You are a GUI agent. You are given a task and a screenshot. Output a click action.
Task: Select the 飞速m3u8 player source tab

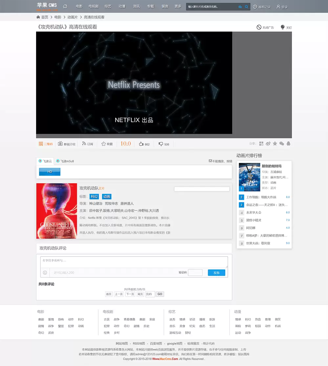pyautogui.click(x=65, y=161)
